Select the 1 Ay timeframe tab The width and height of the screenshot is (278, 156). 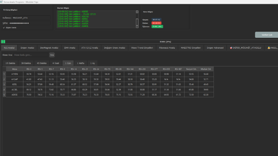[x=93, y=63]
